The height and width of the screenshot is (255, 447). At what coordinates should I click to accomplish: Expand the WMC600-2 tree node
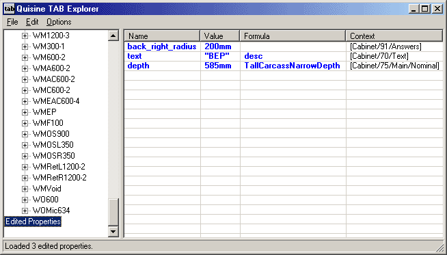pos(25,90)
